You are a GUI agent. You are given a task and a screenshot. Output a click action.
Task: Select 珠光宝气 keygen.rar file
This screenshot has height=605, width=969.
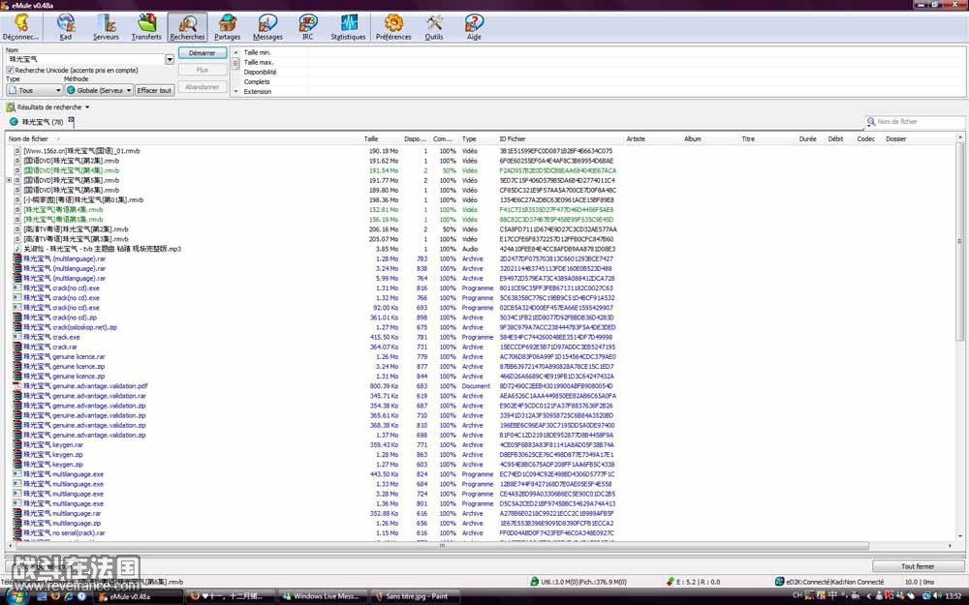pyautogui.click(x=53, y=444)
